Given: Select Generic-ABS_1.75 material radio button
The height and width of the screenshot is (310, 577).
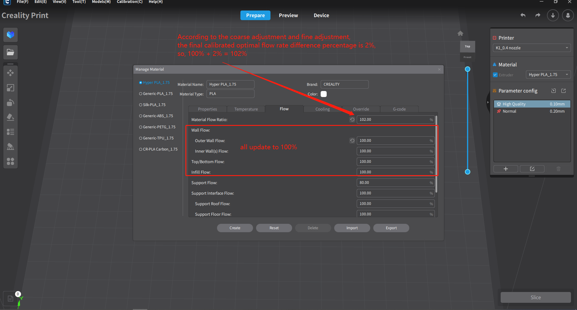Looking at the screenshot, I should pos(141,116).
